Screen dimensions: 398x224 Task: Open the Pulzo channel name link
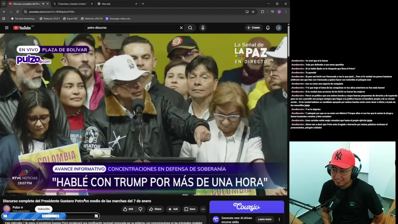coord(16,207)
